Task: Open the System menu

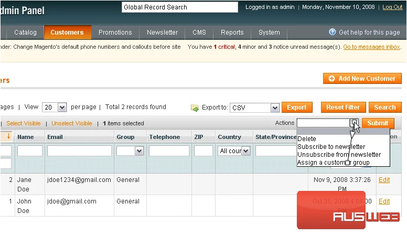Action: point(269,33)
